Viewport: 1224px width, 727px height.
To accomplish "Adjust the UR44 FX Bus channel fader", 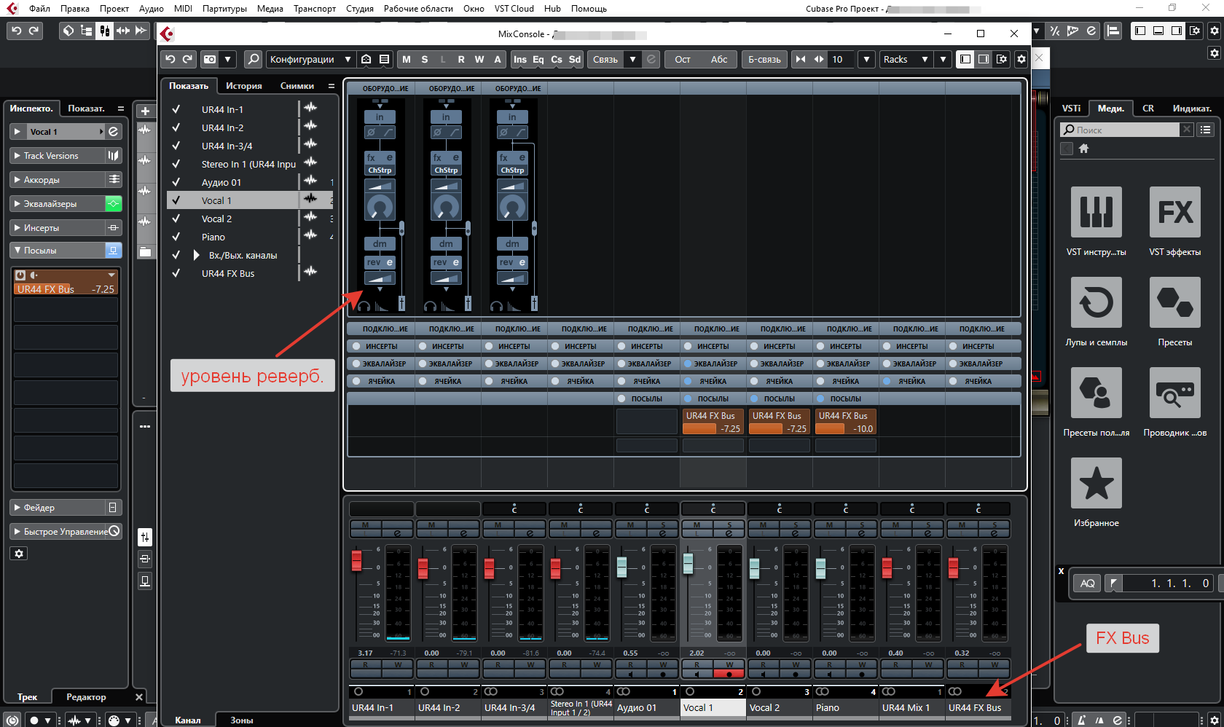I will click(953, 568).
